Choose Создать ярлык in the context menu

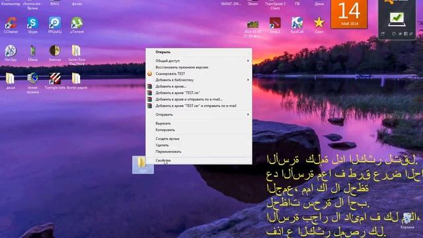199,139
